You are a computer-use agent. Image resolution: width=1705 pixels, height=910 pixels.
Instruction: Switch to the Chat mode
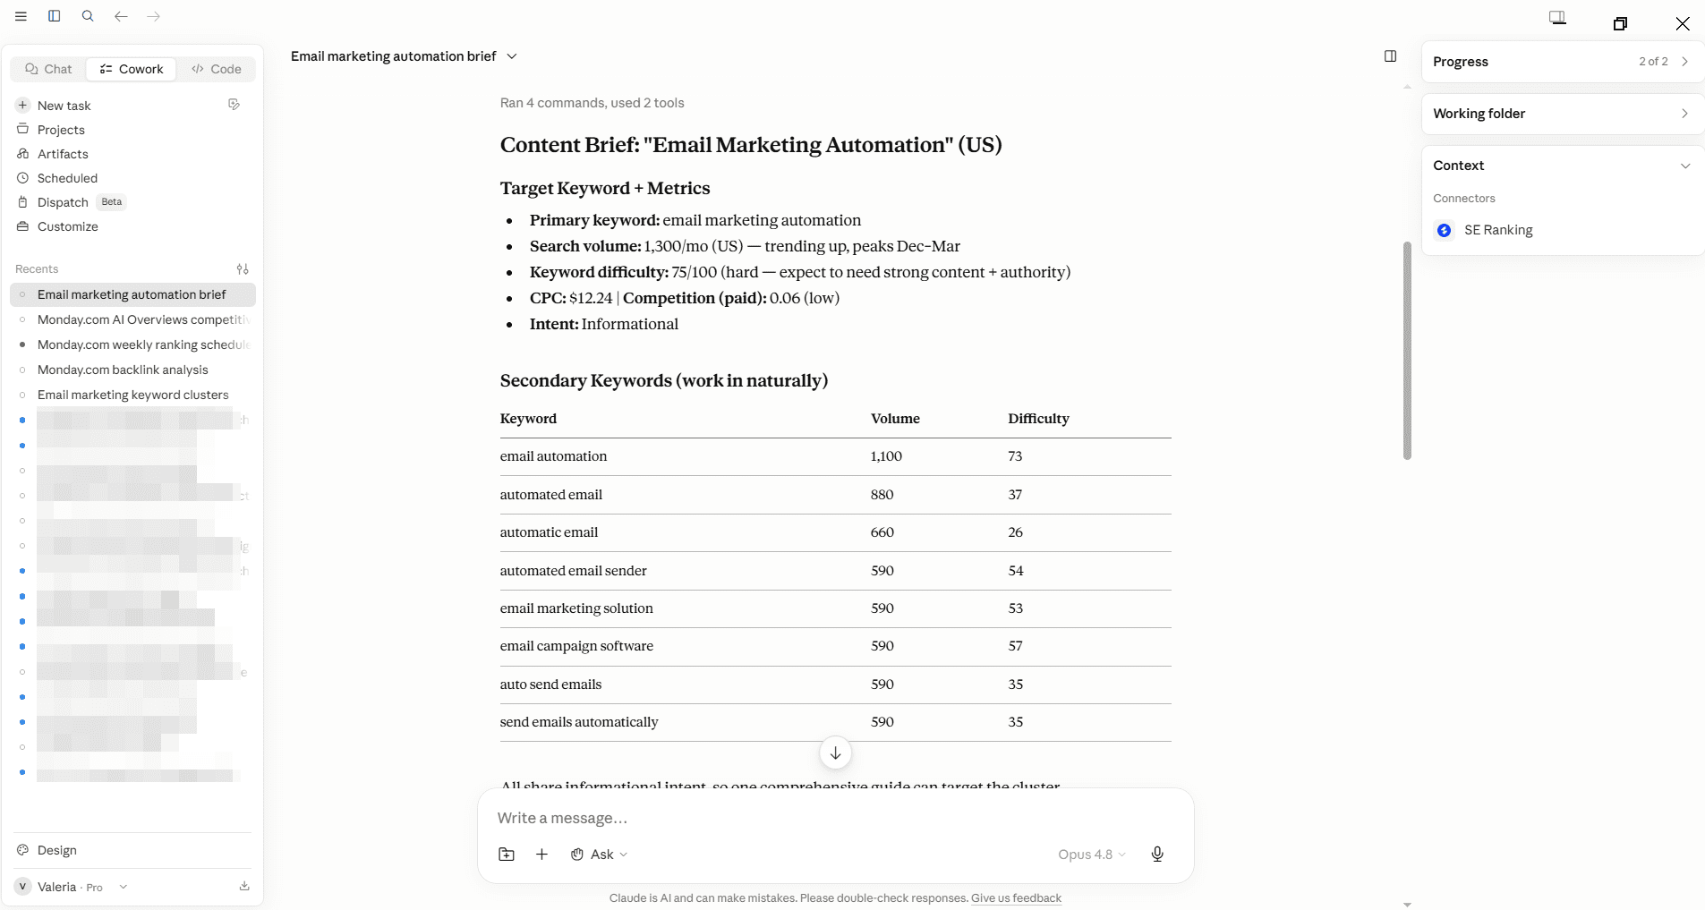[x=48, y=69]
